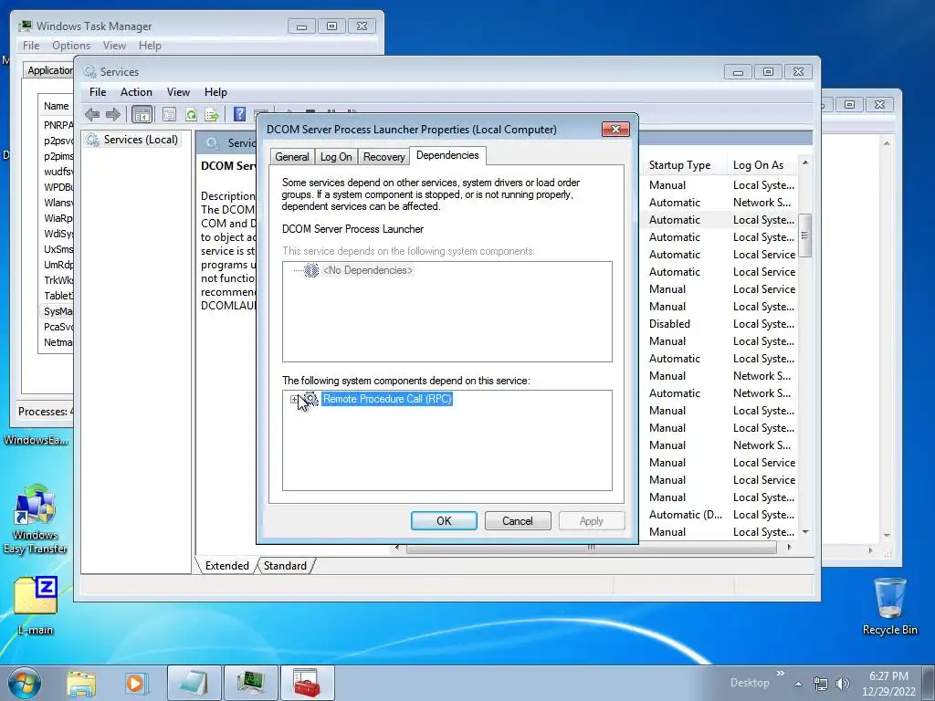
Task: Click the Apply button
Action: 592,520
